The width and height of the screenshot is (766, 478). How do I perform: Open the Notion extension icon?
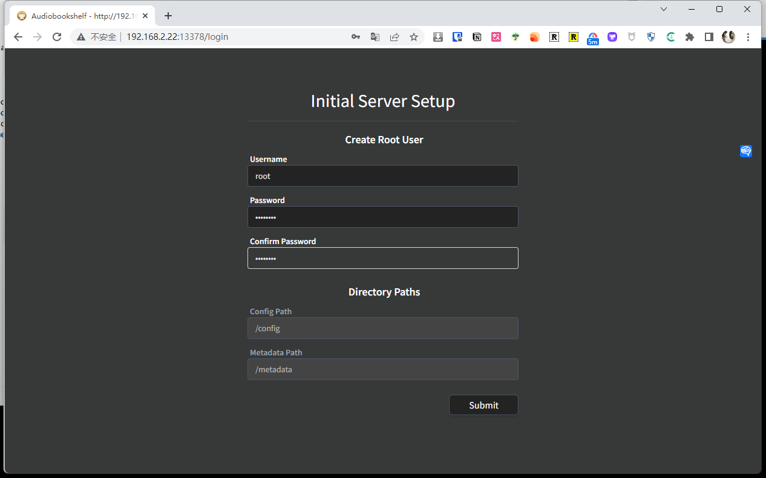[477, 37]
